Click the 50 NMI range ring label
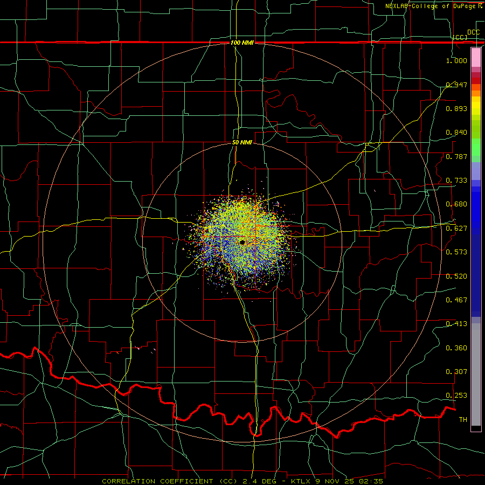This screenshot has height=485, width=485. coord(242,143)
